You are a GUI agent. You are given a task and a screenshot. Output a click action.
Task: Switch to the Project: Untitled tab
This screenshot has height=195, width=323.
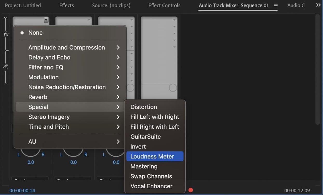pos(23,5)
